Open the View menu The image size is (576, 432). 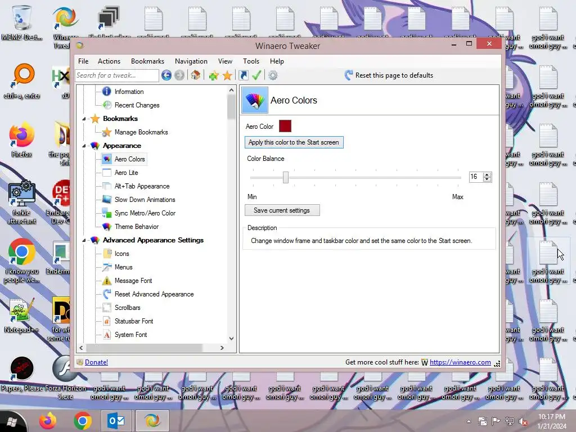[x=225, y=61]
